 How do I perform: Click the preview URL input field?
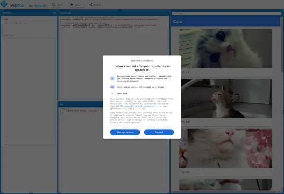coord(226,13)
